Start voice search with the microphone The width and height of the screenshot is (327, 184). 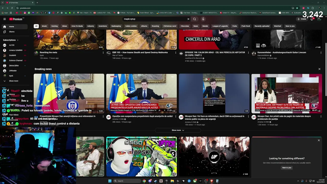203,19
